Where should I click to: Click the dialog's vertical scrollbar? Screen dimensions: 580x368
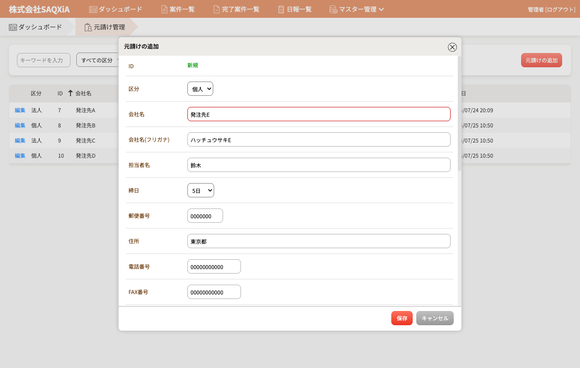click(x=460, y=116)
